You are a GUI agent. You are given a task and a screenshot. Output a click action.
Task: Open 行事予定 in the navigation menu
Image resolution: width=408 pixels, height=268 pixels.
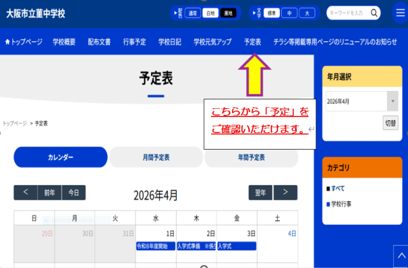click(x=135, y=42)
